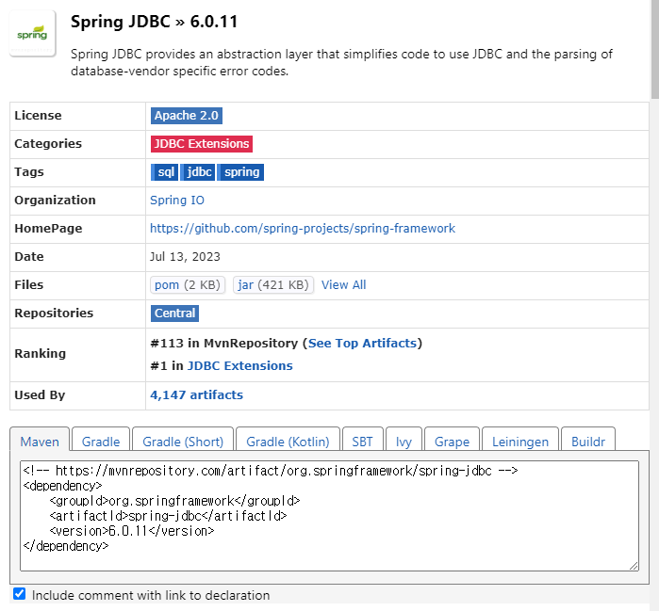Image resolution: width=659 pixels, height=611 pixels.
Task: Toggle Include comment with link checkbox
Action: [x=20, y=594]
